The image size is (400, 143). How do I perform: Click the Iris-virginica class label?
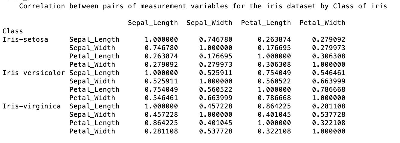point(32,106)
